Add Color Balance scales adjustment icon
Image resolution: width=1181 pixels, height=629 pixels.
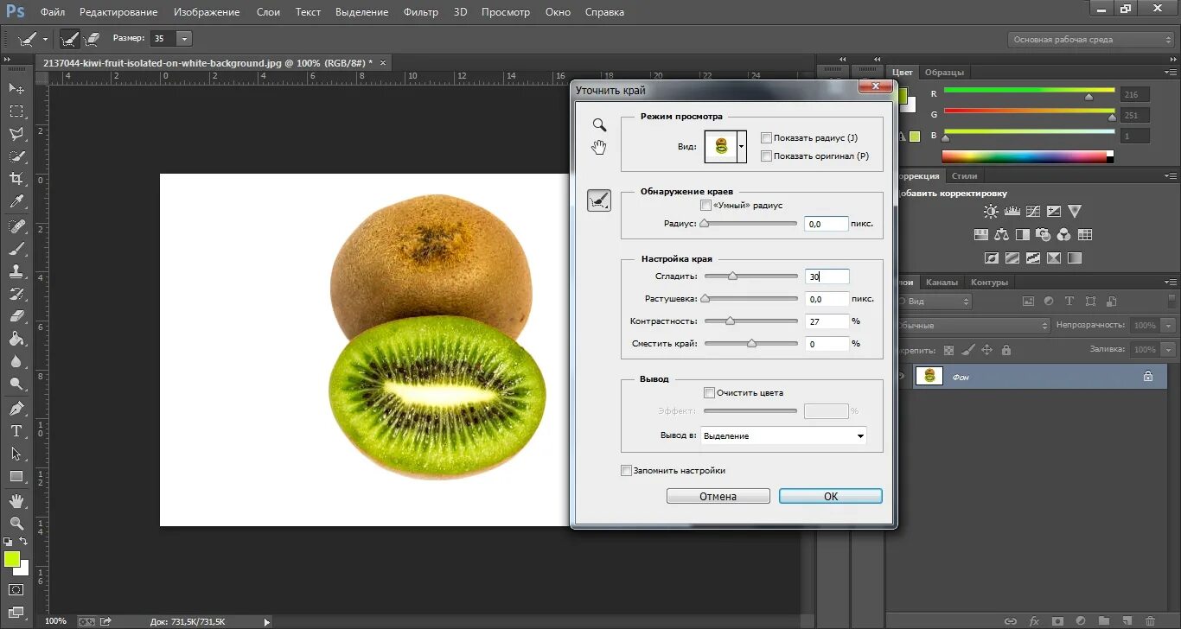[1002, 234]
